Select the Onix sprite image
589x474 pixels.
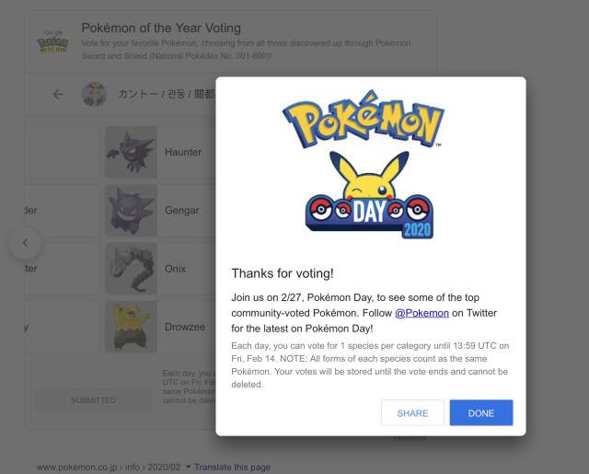tap(132, 269)
